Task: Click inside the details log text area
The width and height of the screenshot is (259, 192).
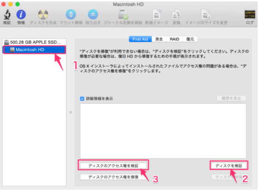Action: click(x=163, y=131)
